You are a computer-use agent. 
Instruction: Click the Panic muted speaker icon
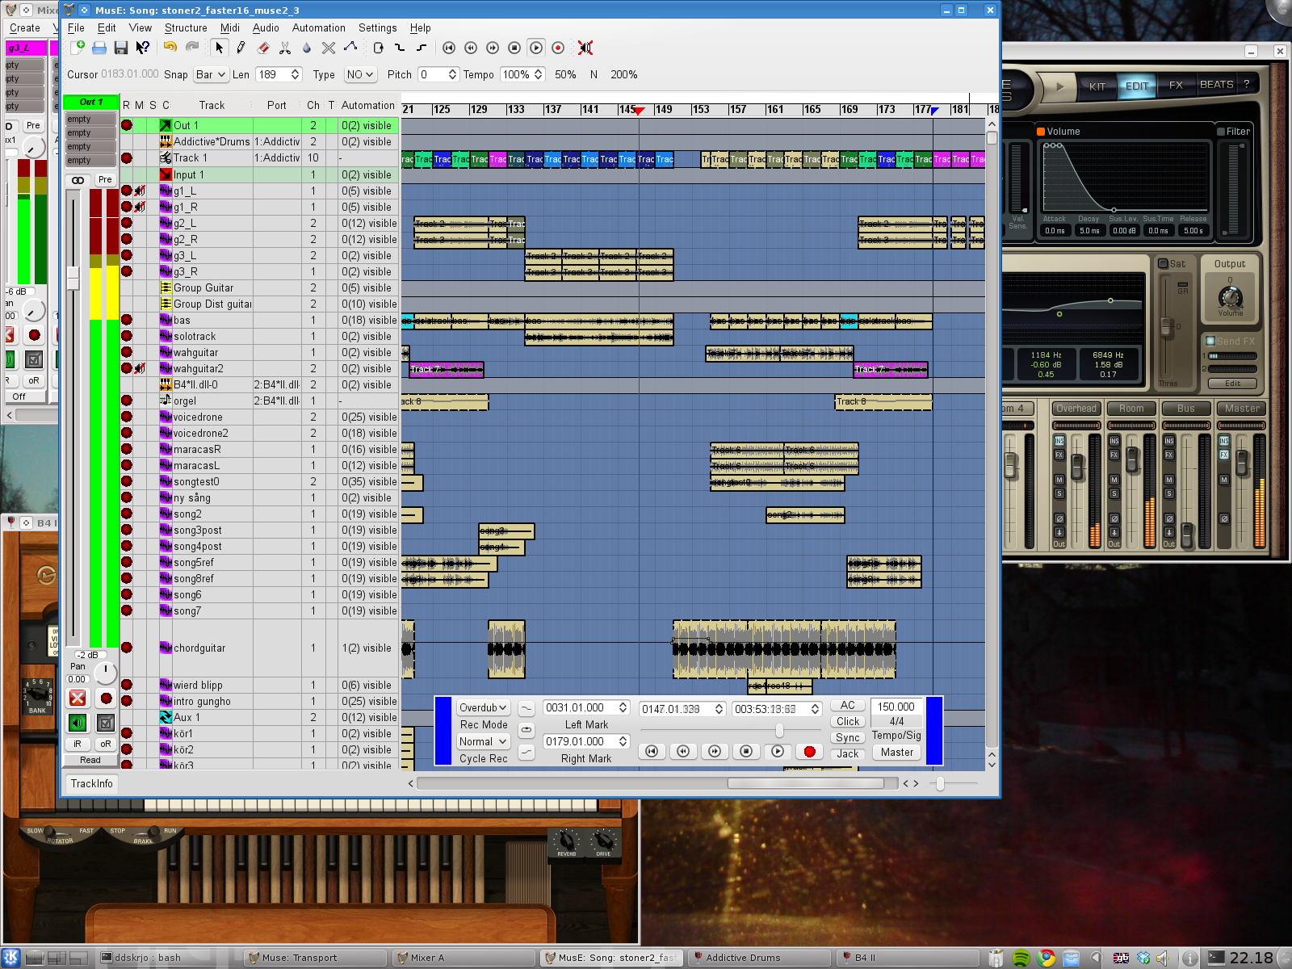pyautogui.click(x=585, y=48)
